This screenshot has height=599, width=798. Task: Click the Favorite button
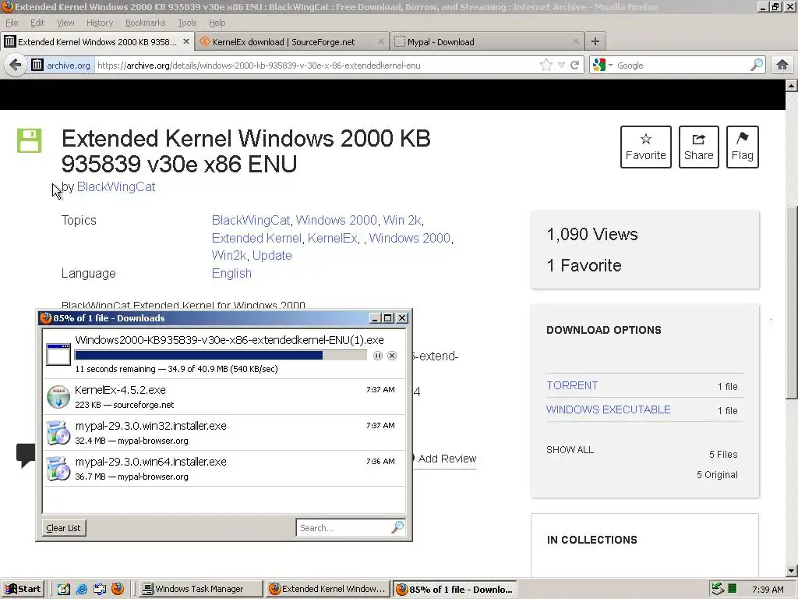coord(646,147)
